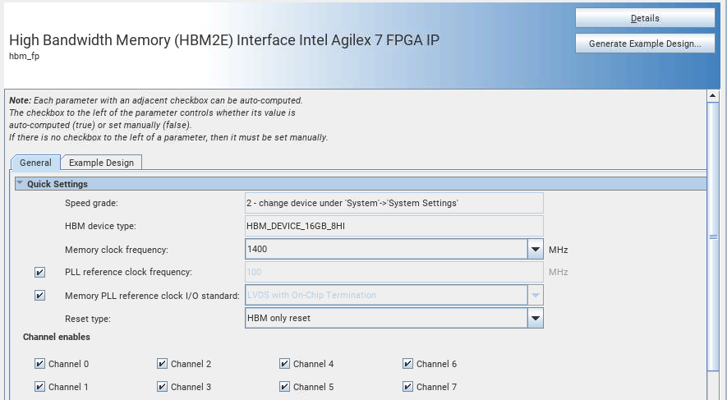Click Generate Example Design button
Image resolution: width=727 pixels, height=400 pixels.
(x=644, y=44)
